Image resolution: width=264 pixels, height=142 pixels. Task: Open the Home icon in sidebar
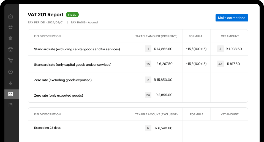(10, 16)
